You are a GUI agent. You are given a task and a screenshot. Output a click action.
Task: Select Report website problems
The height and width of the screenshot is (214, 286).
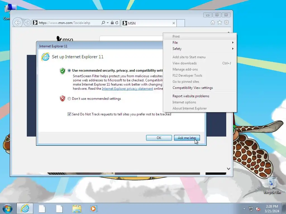pos(200,96)
